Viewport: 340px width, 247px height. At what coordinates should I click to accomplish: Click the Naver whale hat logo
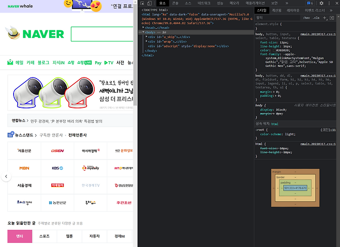pos(13,33)
